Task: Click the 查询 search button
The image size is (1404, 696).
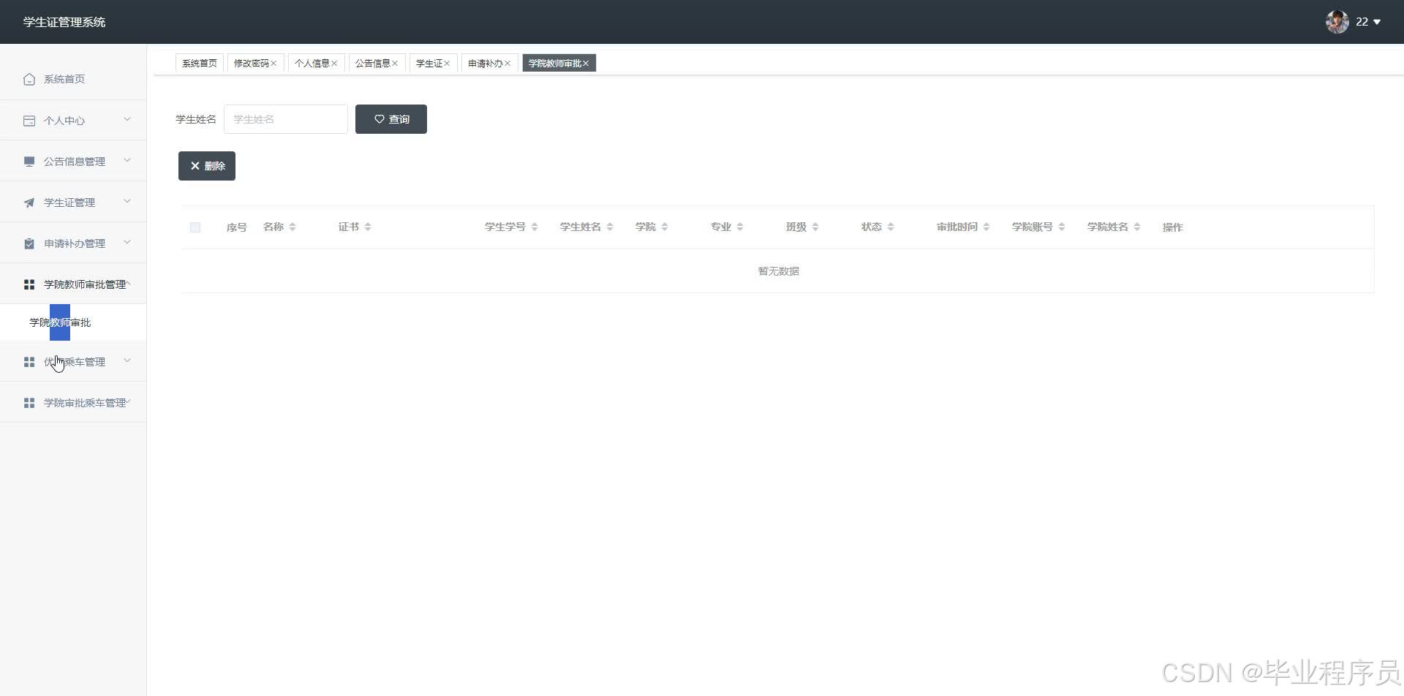Action: [391, 119]
